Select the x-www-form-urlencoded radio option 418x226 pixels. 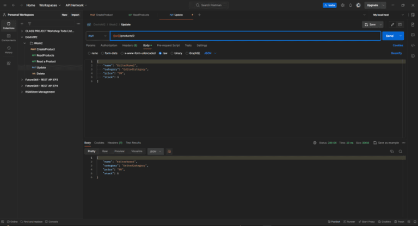(x=122, y=53)
